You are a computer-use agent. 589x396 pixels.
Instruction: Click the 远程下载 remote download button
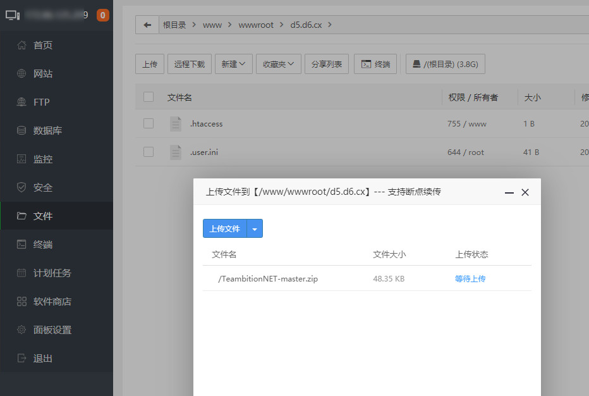190,64
